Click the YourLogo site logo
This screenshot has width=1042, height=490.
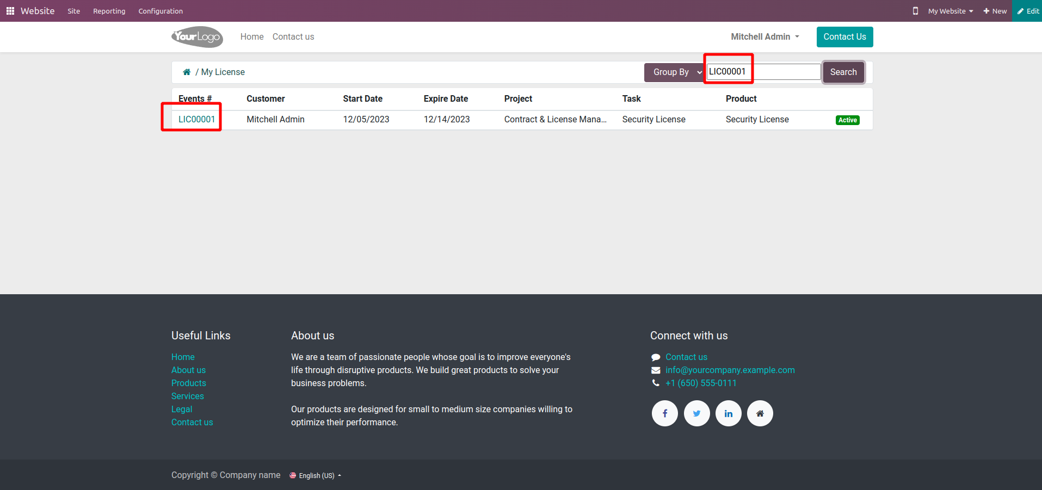(x=197, y=37)
